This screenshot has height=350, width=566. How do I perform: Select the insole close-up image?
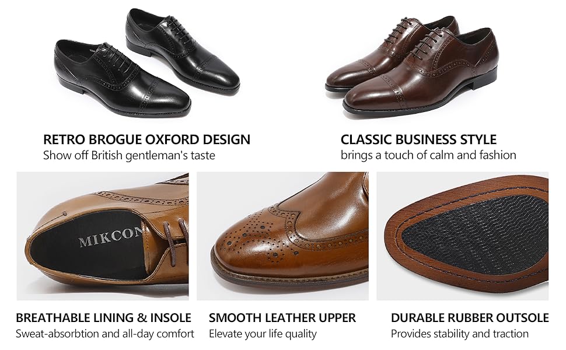(103, 236)
